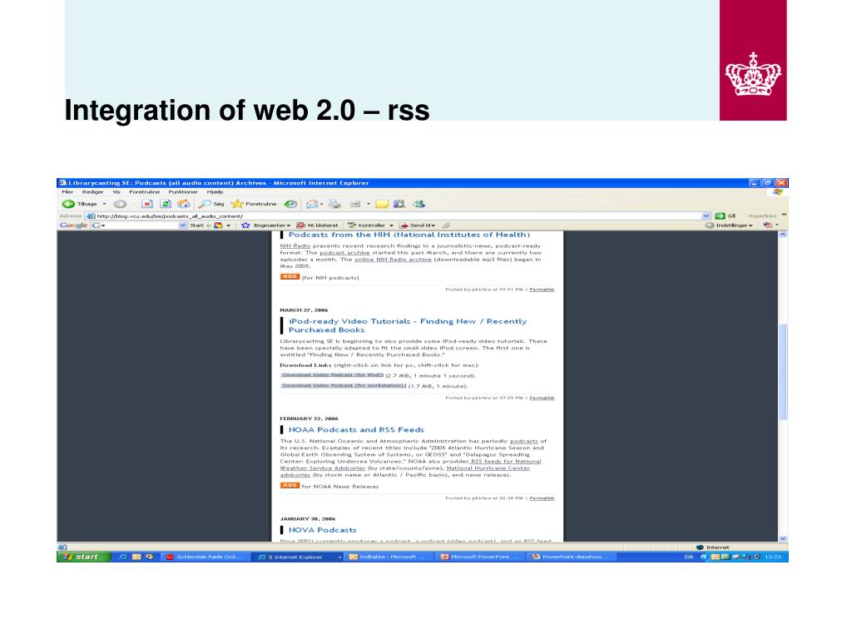Click orange RSS badge for NOAA News
This screenshot has width=852, height=639.
pos(290,485)
